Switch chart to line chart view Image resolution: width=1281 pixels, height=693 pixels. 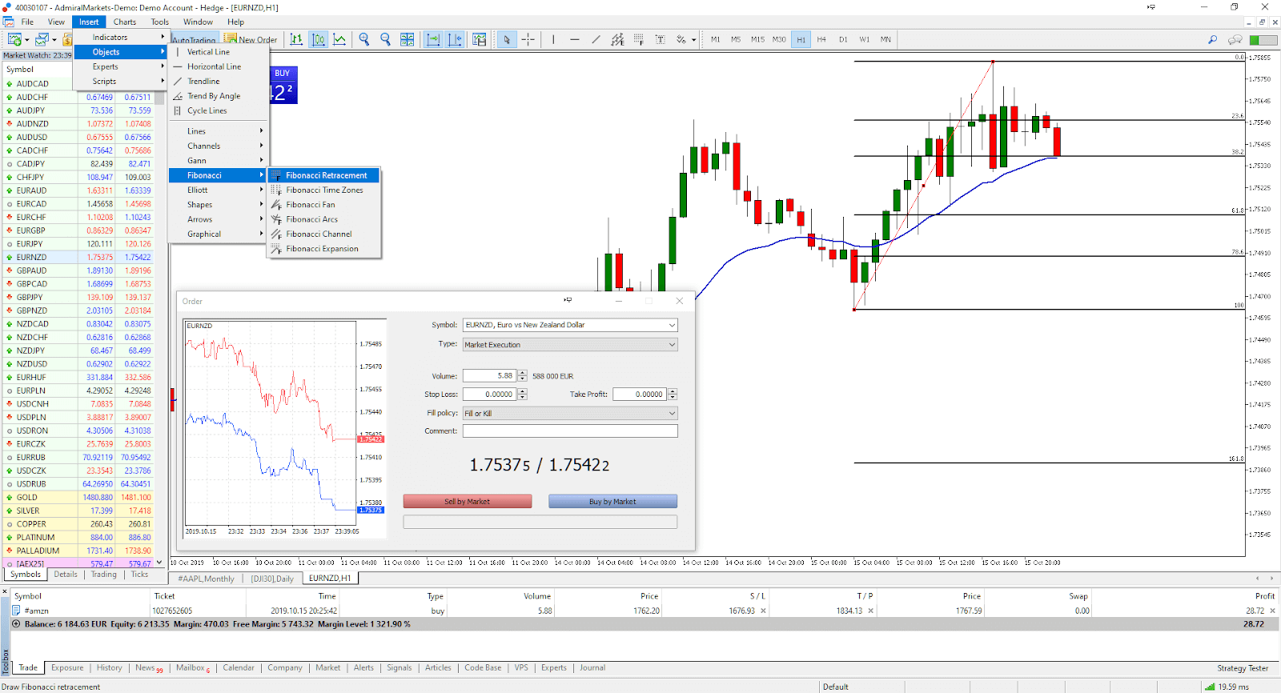[339, 39]
